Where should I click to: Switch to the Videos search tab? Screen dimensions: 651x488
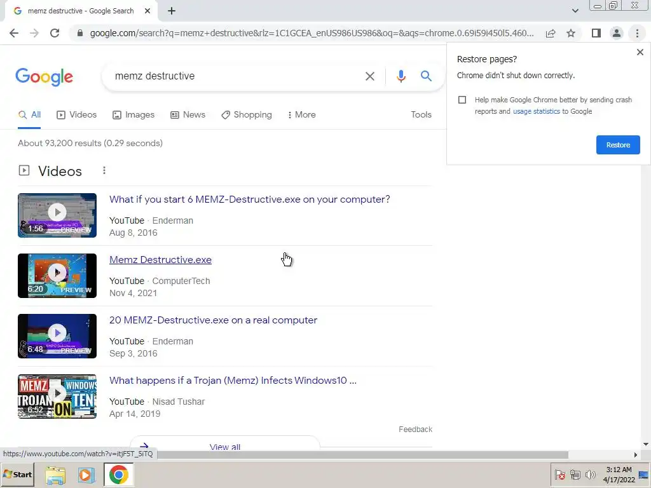76,115
